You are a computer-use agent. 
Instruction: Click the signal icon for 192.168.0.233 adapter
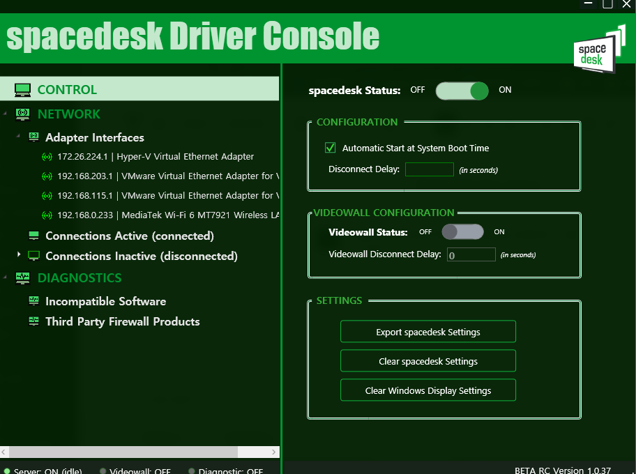47,215
